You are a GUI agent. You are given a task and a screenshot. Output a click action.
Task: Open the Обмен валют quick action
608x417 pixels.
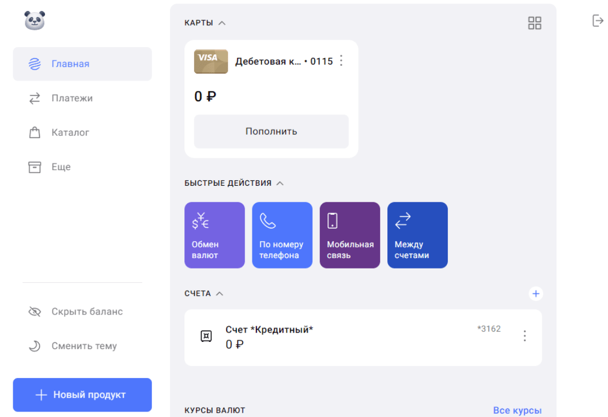(x=215, y=235)
